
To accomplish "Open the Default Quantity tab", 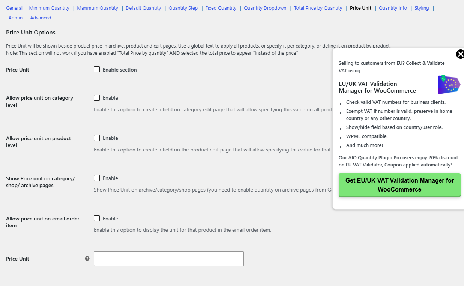I will [143, 8].
